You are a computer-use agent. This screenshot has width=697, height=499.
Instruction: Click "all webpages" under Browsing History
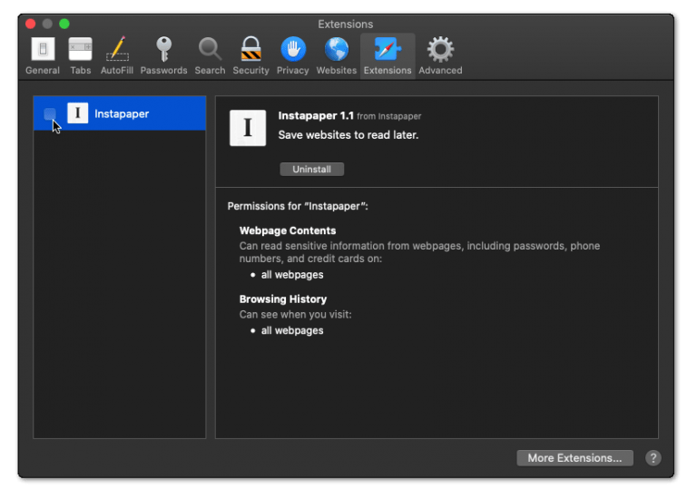tap(292, 330)
